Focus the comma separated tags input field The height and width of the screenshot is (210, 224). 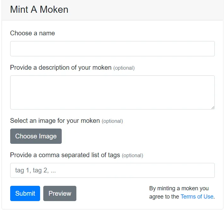[112, 170]
